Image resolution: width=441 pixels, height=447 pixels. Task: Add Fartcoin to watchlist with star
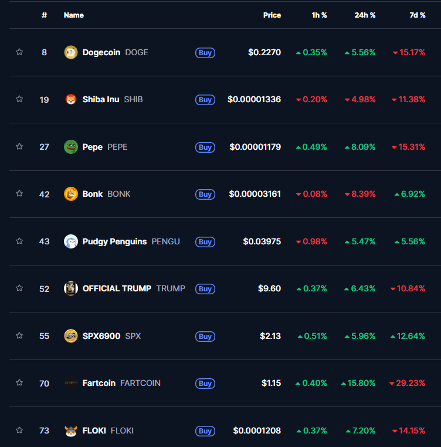click(19, 382)
